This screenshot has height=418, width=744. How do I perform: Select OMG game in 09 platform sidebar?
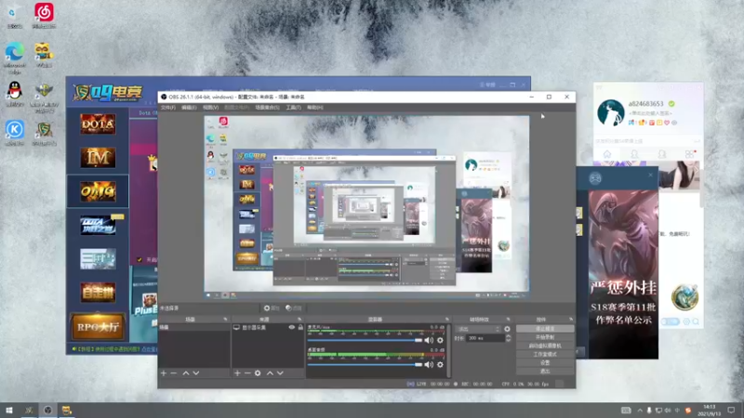point(98,191)
